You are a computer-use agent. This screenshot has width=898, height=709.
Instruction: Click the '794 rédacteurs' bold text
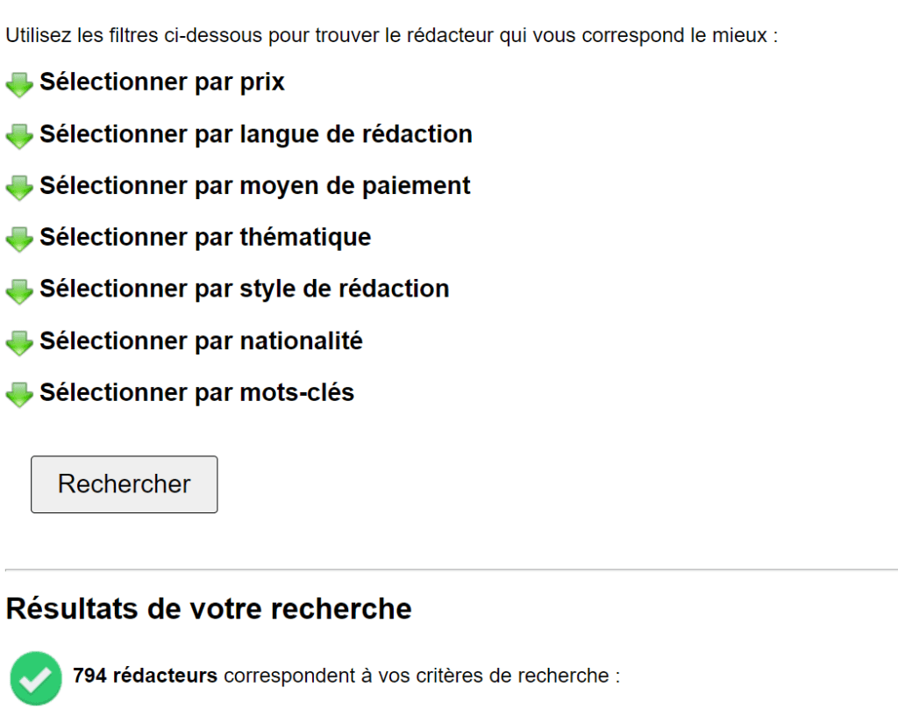click(145, 675)
